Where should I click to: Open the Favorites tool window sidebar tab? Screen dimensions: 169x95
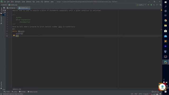1,85
